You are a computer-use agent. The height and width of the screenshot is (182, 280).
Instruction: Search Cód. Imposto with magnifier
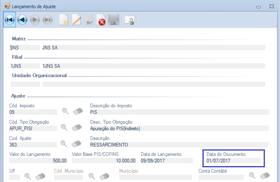pos(65,111)
